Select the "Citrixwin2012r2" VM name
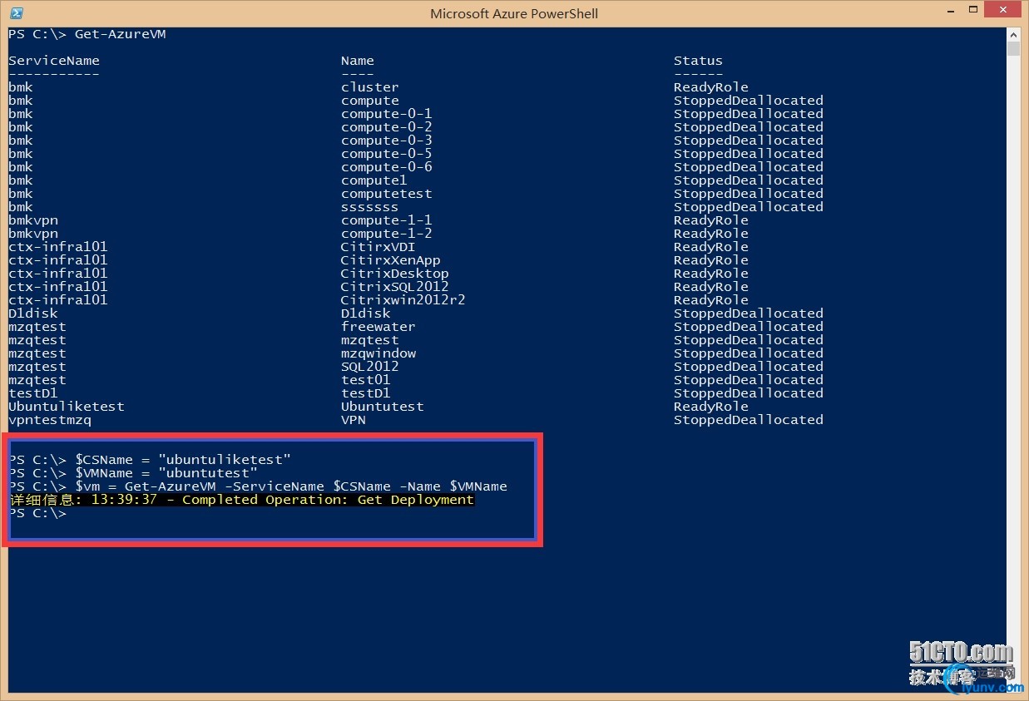The height and width of the screenshot is (701, 1029). 403,300
